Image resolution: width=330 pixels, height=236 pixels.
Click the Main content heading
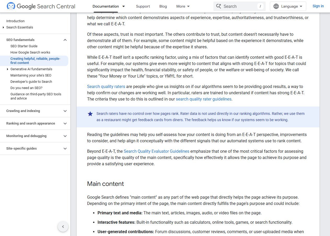(x=105, y=184)
